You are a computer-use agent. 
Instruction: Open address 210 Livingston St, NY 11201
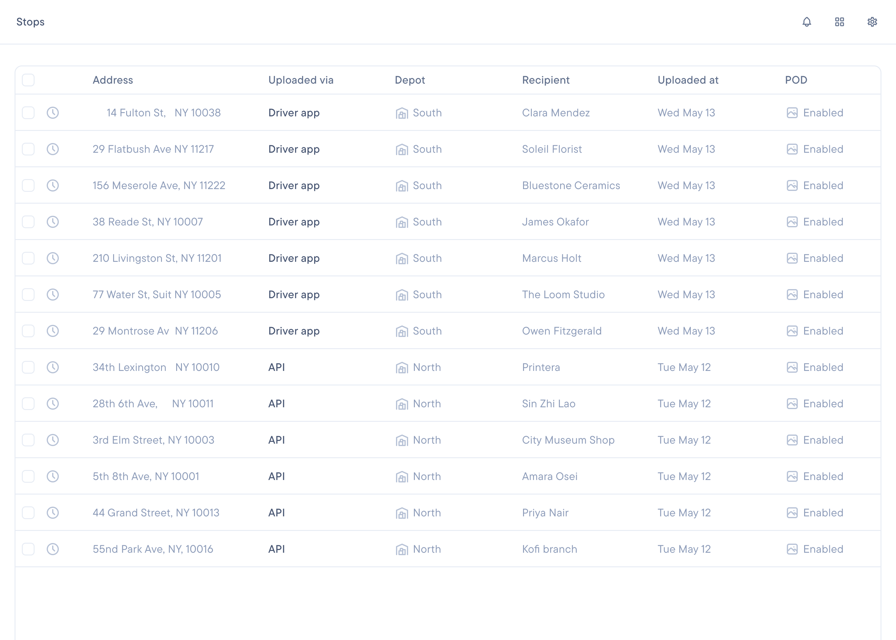[157, 258]
